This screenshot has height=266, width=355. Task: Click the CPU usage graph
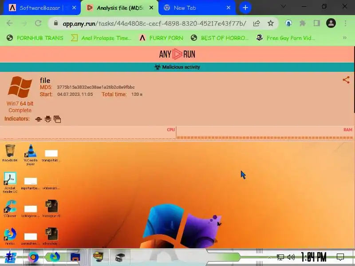tap(88, 133)
